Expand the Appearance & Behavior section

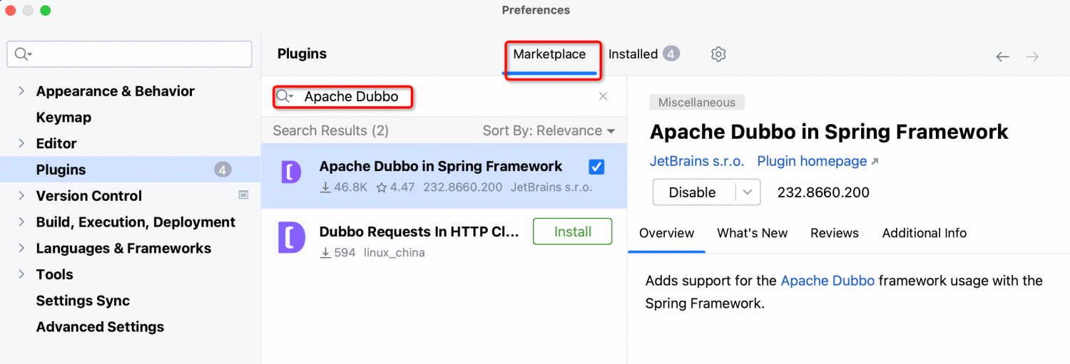(x=21, y=91)
